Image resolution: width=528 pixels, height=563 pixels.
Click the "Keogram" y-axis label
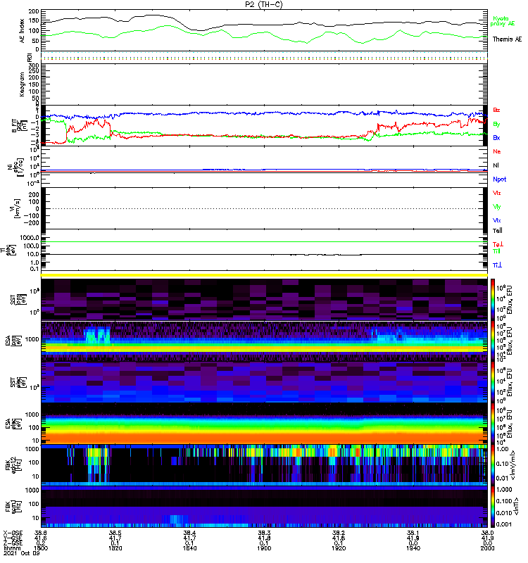coord(22,84)
